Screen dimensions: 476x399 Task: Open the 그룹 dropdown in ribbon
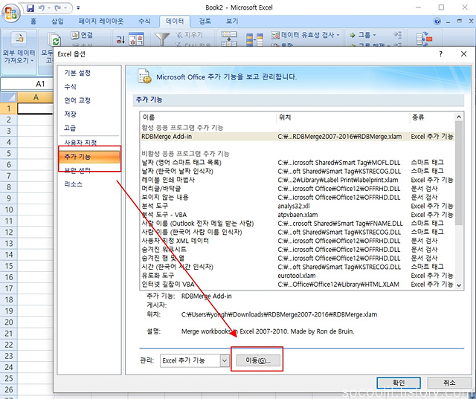click(363, 35)
